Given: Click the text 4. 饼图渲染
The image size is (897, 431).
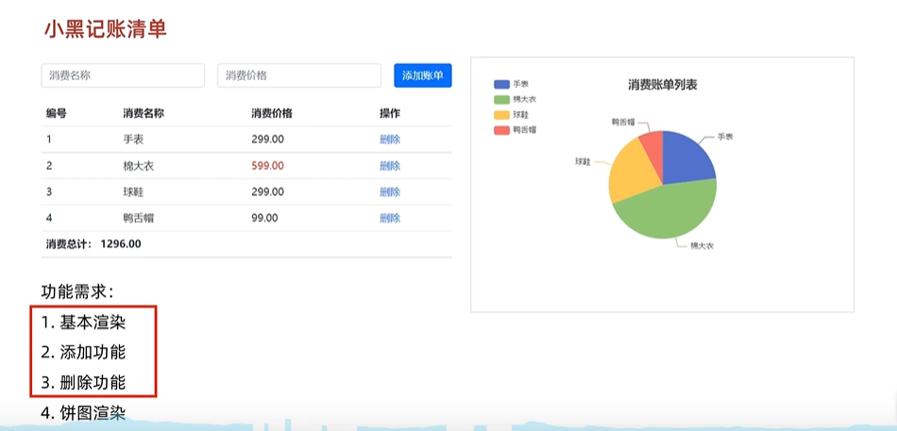Looking at the screenshot, I should [x=83, y=413].
